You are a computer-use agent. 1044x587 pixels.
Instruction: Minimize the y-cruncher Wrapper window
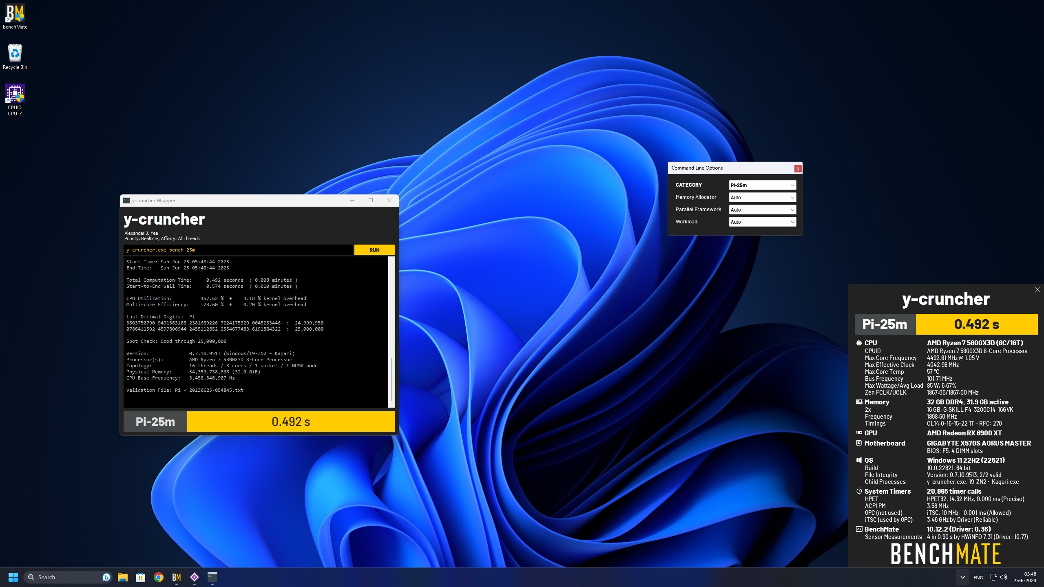[352, 200]
